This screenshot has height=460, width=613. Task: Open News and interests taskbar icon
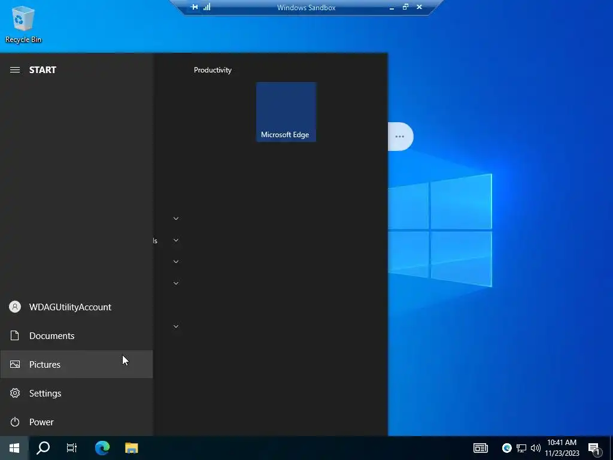click(x=481, y=448)
